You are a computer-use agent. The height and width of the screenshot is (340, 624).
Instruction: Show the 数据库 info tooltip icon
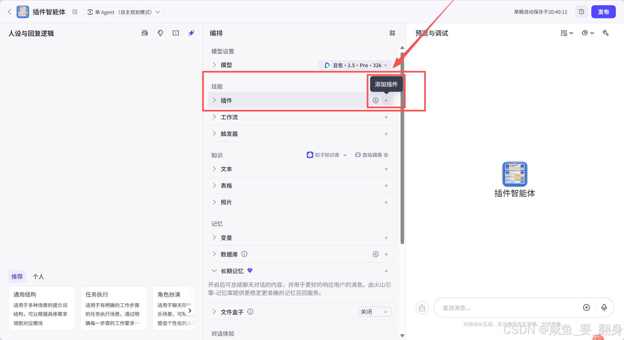pos(244,254)
